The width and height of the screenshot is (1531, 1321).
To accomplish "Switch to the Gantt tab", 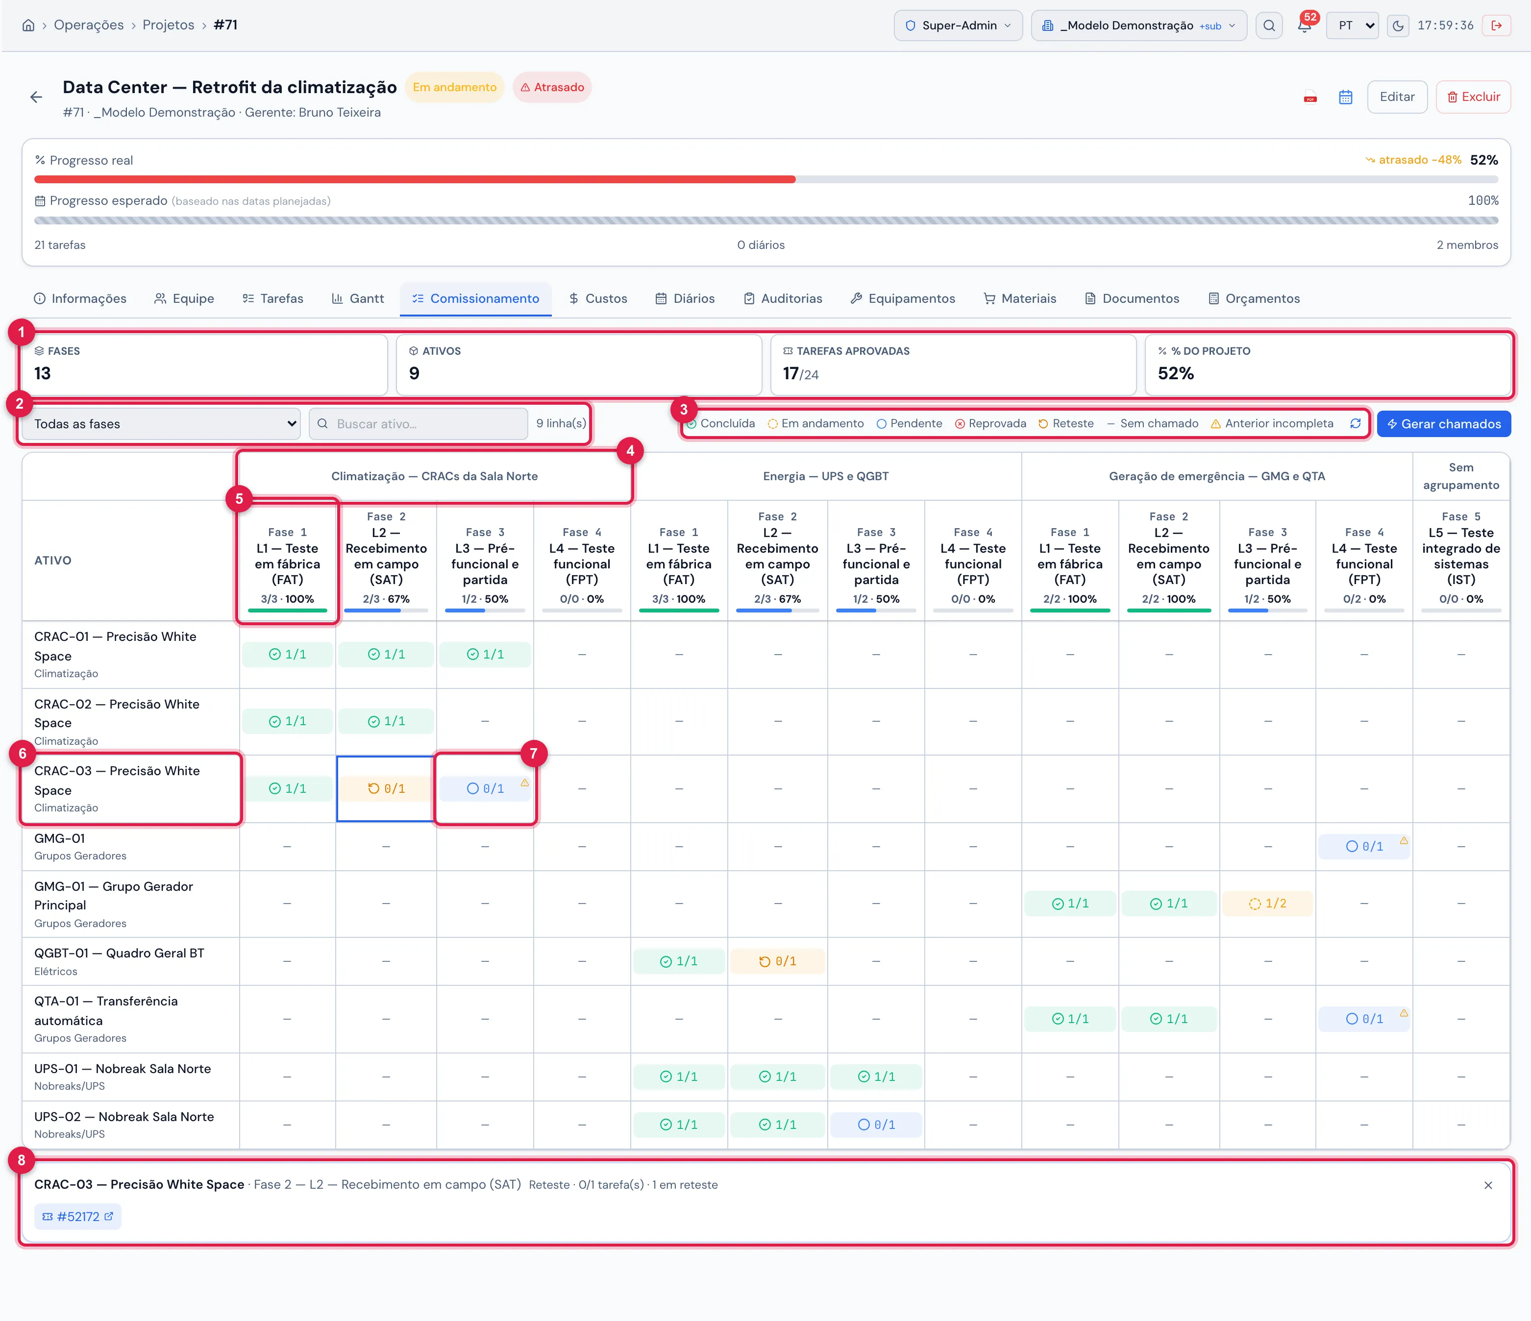I will [x=358, y=298].
